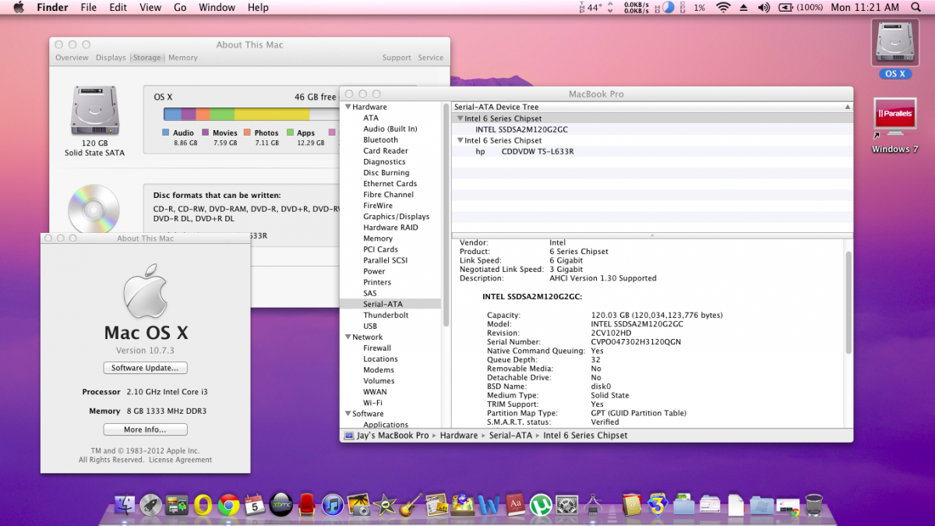Image resolution: width=935 pixels, height=526 pixels.
Task: Collapse the Software section triangle
Action: coord(348,414)
